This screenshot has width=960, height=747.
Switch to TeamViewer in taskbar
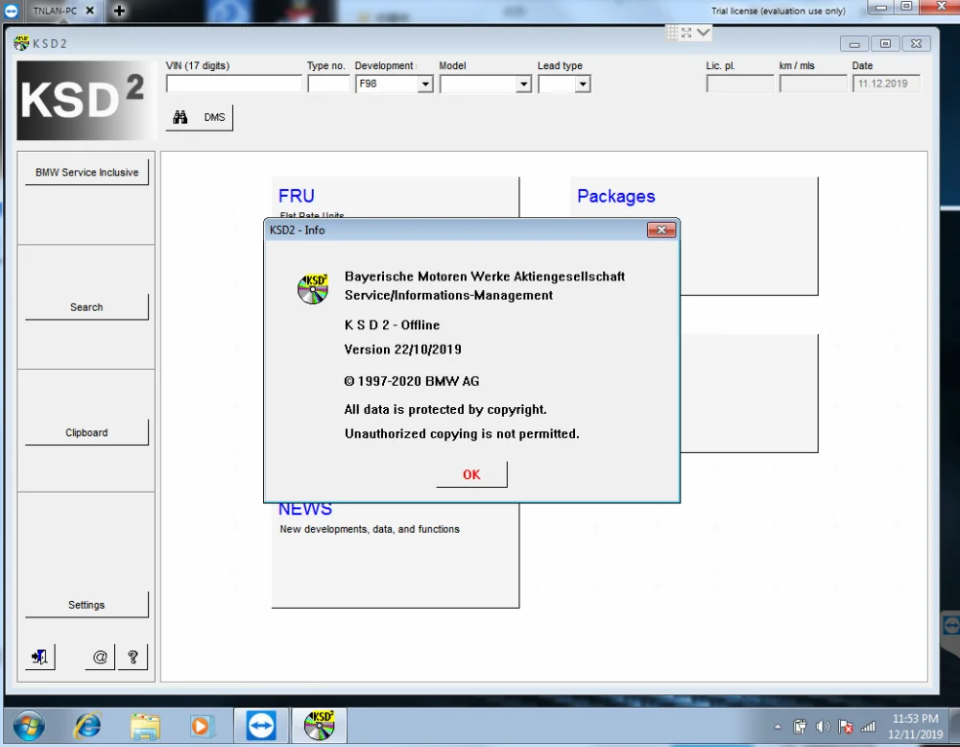click(x=261, y=726)
